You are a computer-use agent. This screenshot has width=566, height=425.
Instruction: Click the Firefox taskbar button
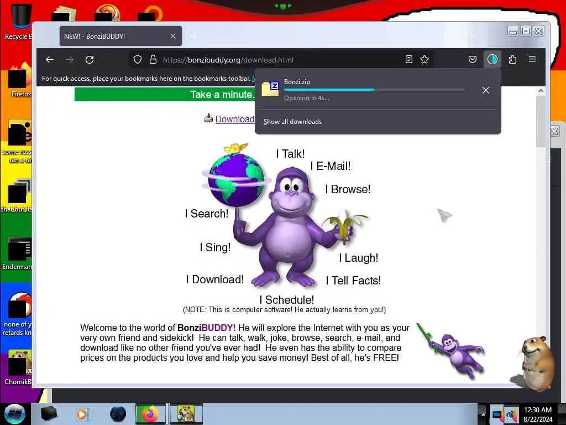click(x=150, y=414)
